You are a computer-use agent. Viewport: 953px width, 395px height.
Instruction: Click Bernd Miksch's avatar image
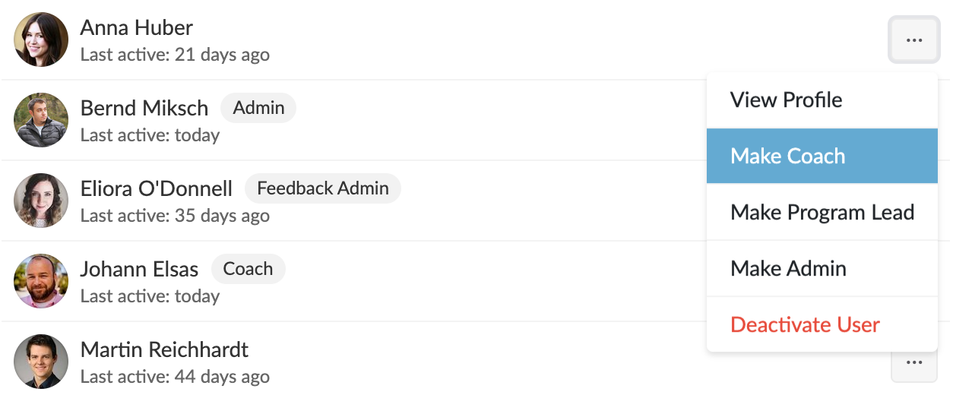click(41, 120)
